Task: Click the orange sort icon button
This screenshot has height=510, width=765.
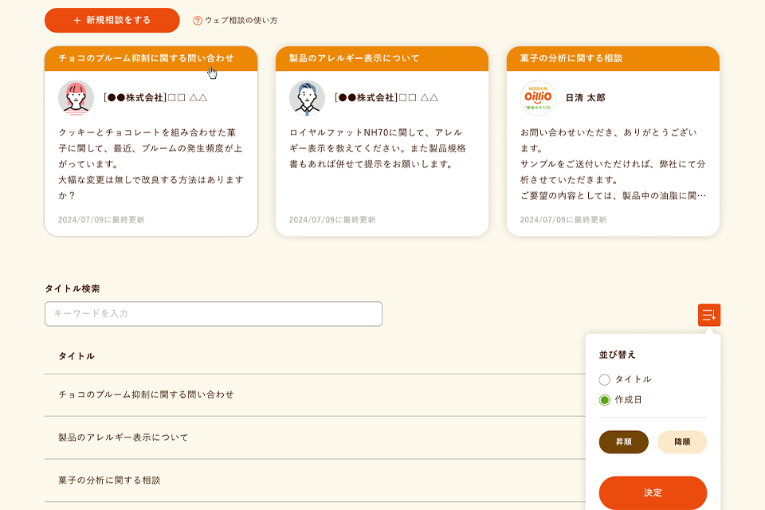Action: (x=708, y=315)
